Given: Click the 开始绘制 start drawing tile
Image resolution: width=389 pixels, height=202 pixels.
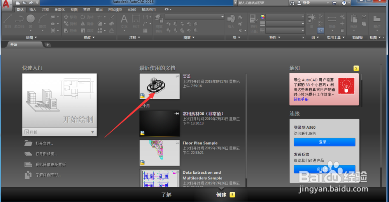Looking at the screenshot, I should [x=60, y=101].
